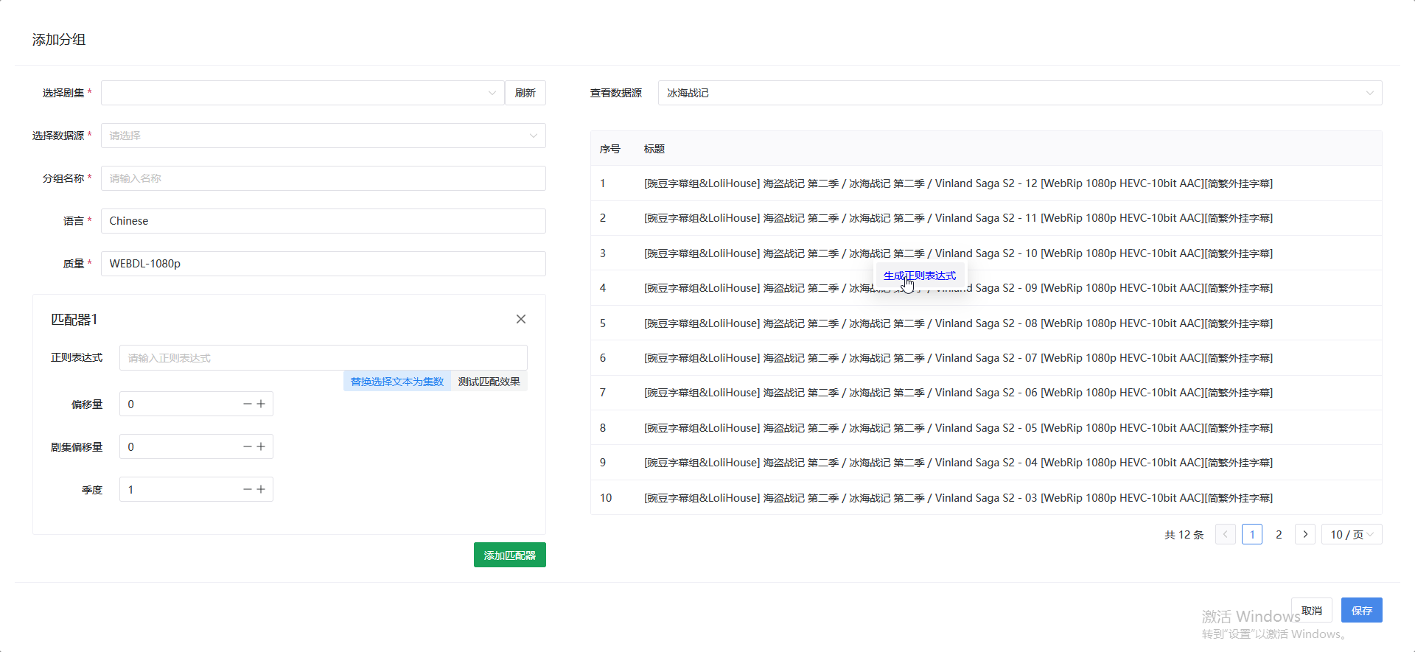Screen dimensions: 1415x652
Task: Select row 3 title Vinland Saga S2 - 10
Action: click(x=958, y=253)
